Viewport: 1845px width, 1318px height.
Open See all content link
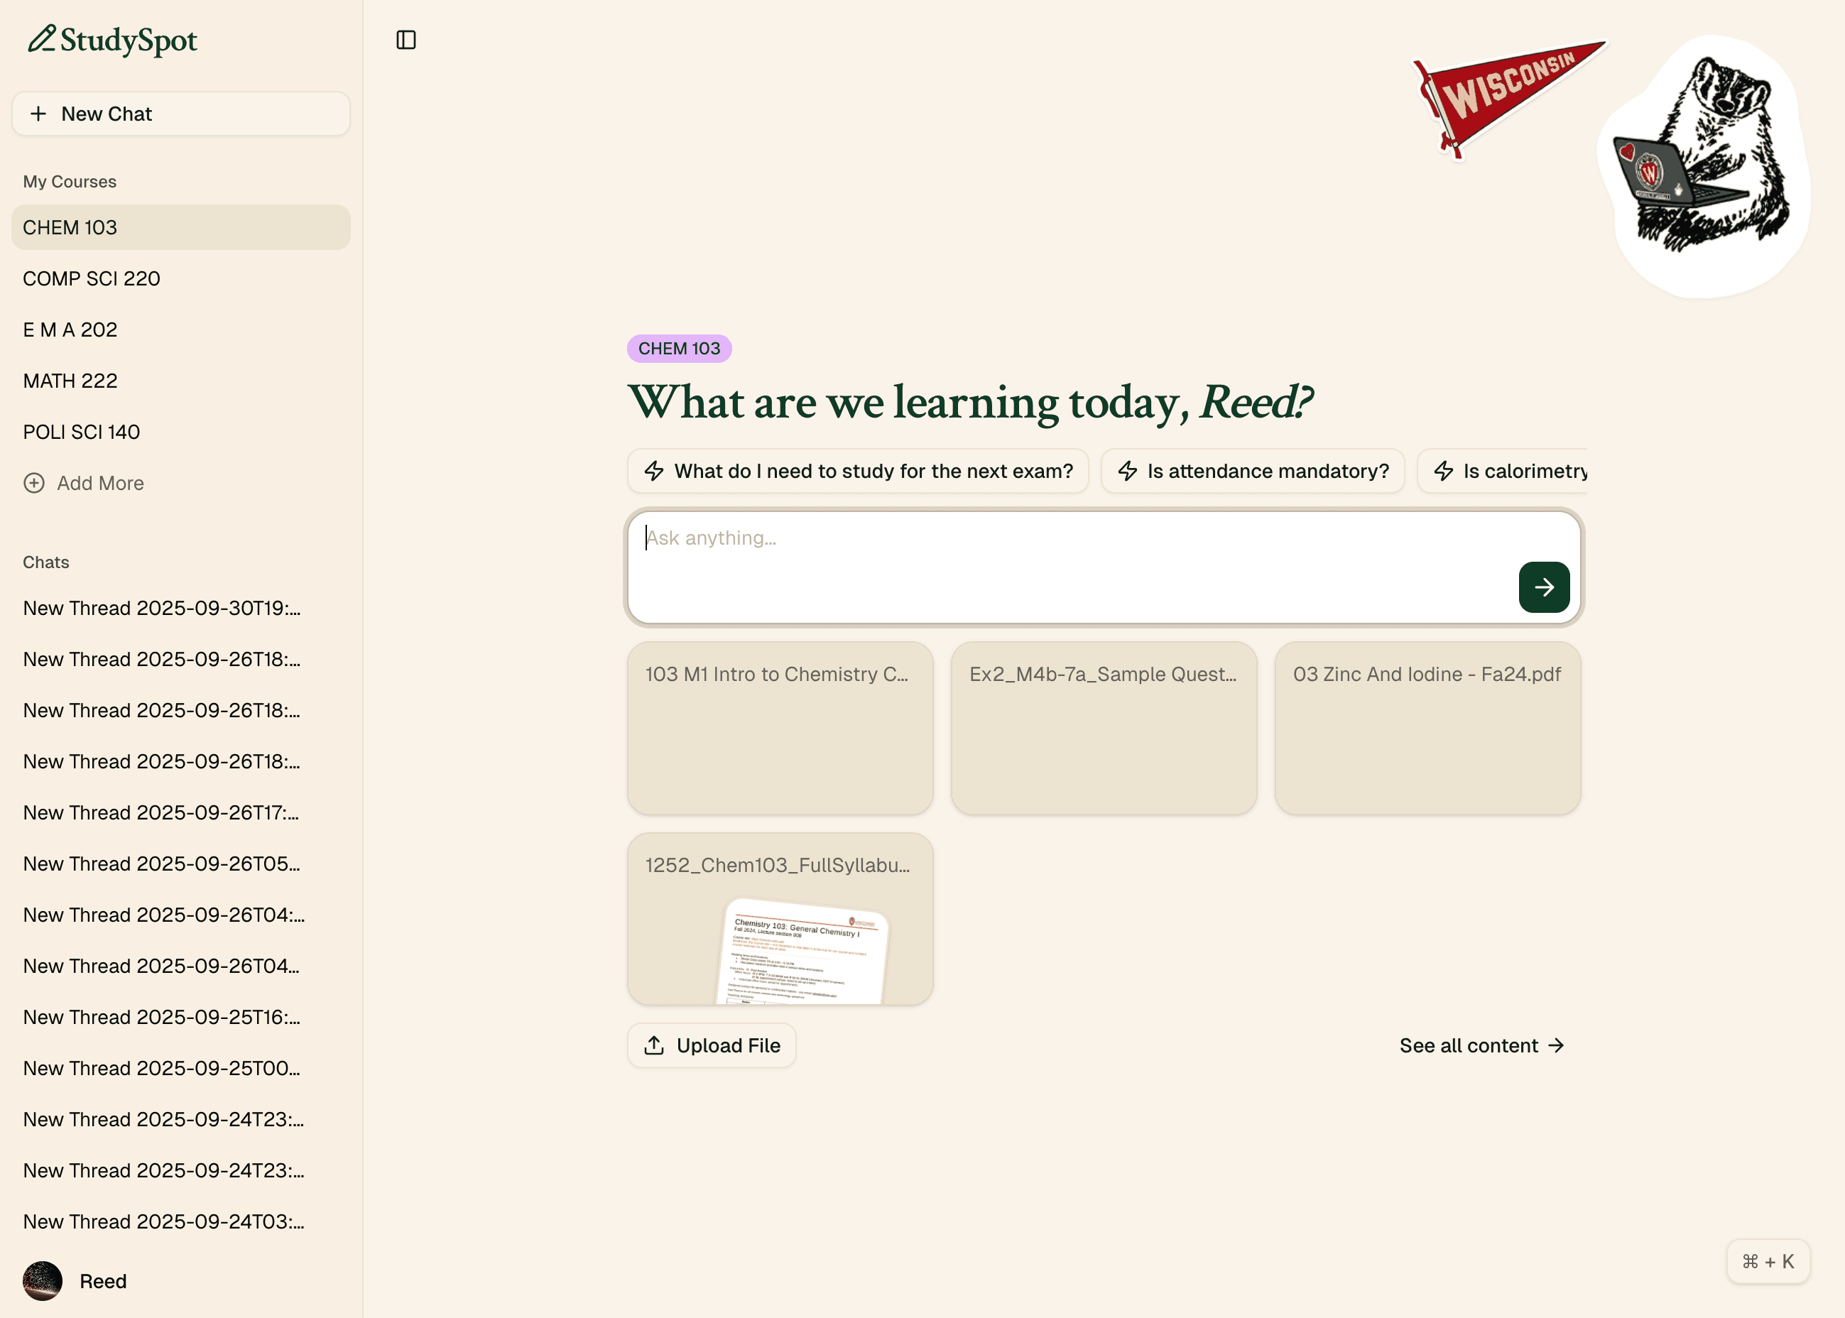tap(1481, 1045)
